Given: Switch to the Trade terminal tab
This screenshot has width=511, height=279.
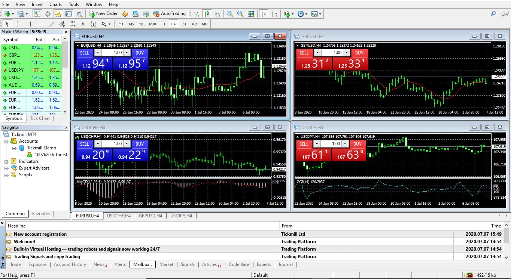Looking at the screenshot, I should (15, 264).
